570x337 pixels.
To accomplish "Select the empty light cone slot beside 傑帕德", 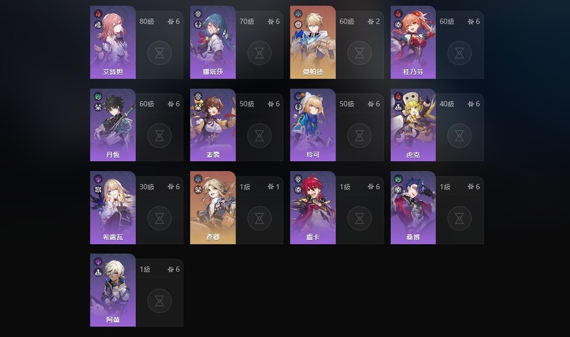I will pos(359,53).
